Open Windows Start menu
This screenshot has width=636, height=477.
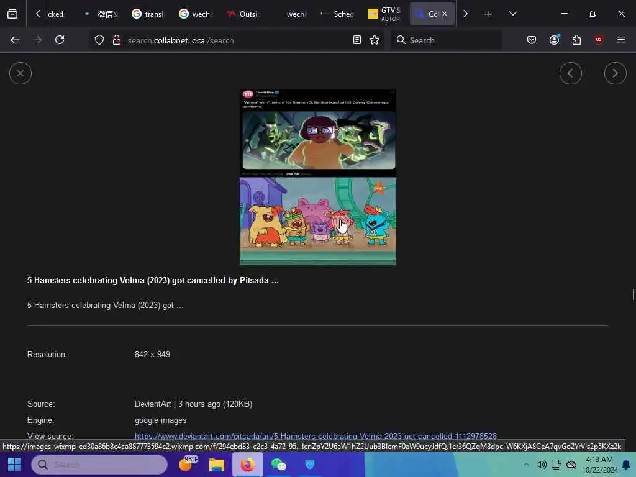[15, 465]
